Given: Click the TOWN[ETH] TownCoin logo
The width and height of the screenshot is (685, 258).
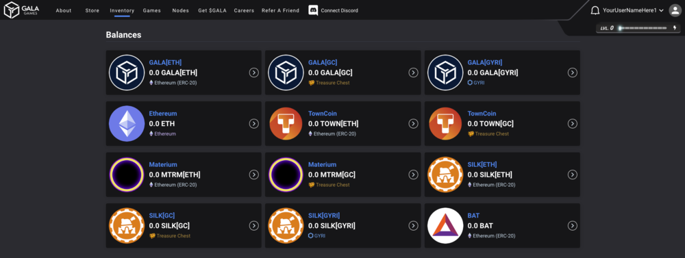Looking at the screenshot, I should click(x=286, y=124).
